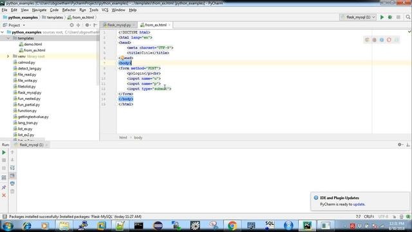Switch to the flask_mysql.py editor tab
Image resolution: width=412 pixels, height=232 pixels.
click(119, 25)
